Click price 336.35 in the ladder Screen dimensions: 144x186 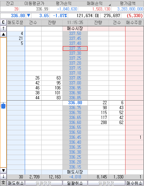click(75, 147)
